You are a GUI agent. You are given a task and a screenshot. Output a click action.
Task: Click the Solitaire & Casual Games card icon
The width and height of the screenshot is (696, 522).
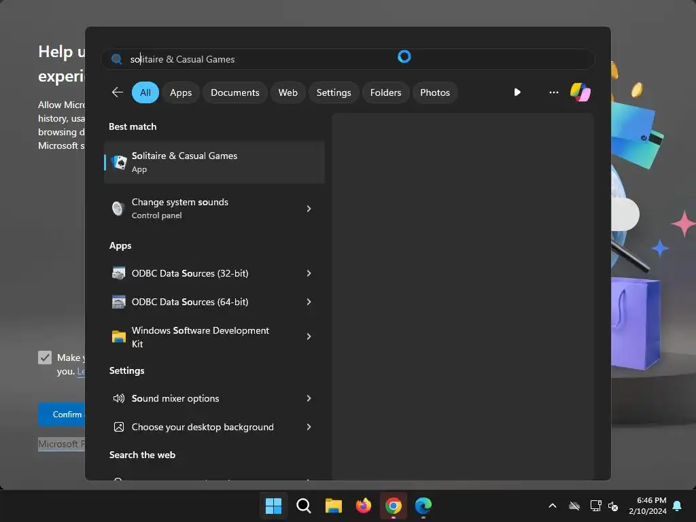[119, 162]
